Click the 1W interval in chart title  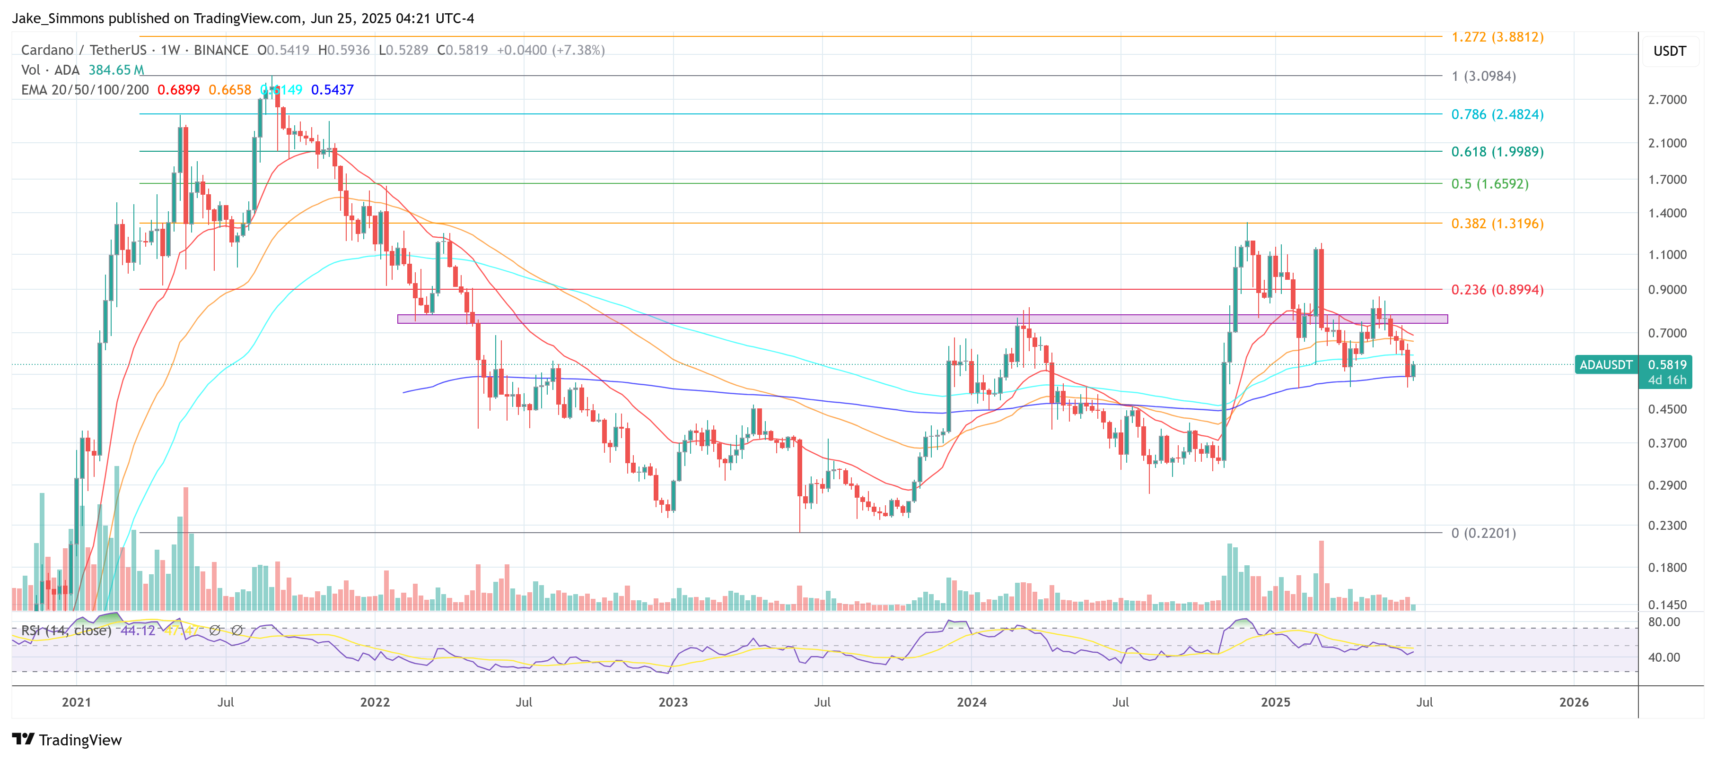pyautogui.click(x=170, y=50)
